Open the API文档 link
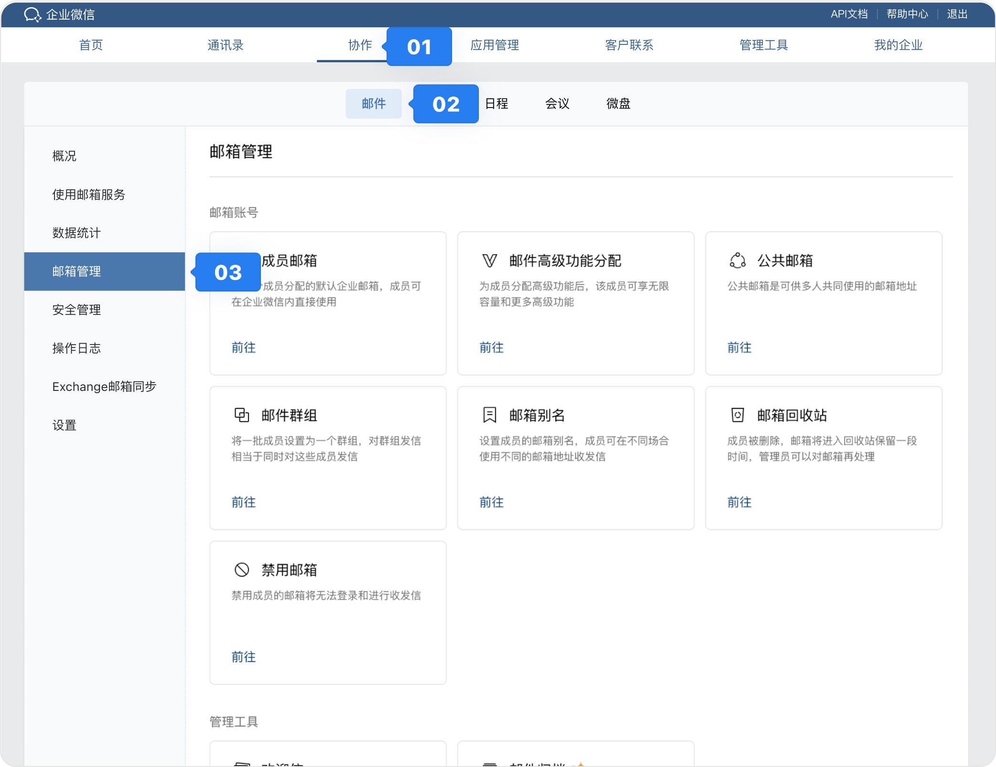The height and width of the screenshot is (767, 996). [x=849, y=14]
